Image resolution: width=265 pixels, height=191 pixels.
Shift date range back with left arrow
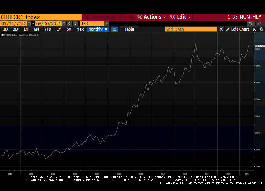click(x=70, y=23)
